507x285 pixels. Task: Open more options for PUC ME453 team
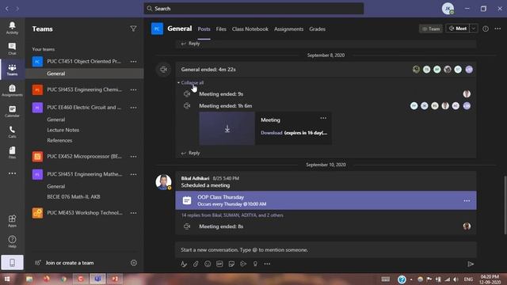(133, 213)
